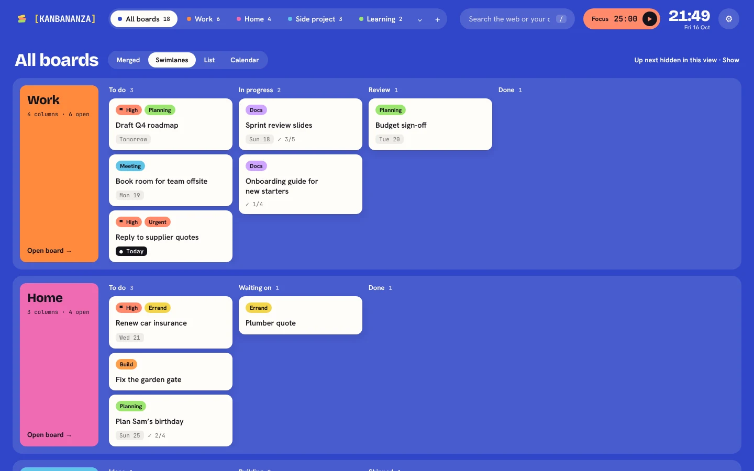Focus the search the web field
The height and width of the screenshot is (471, 754).
(x=517, y=19)
